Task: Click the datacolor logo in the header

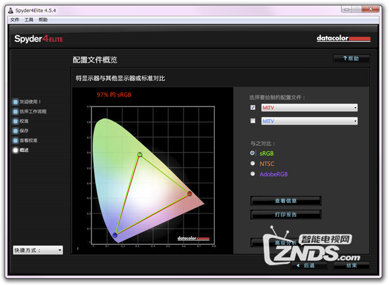Action: pyautogui.click(x=344, y=38)
